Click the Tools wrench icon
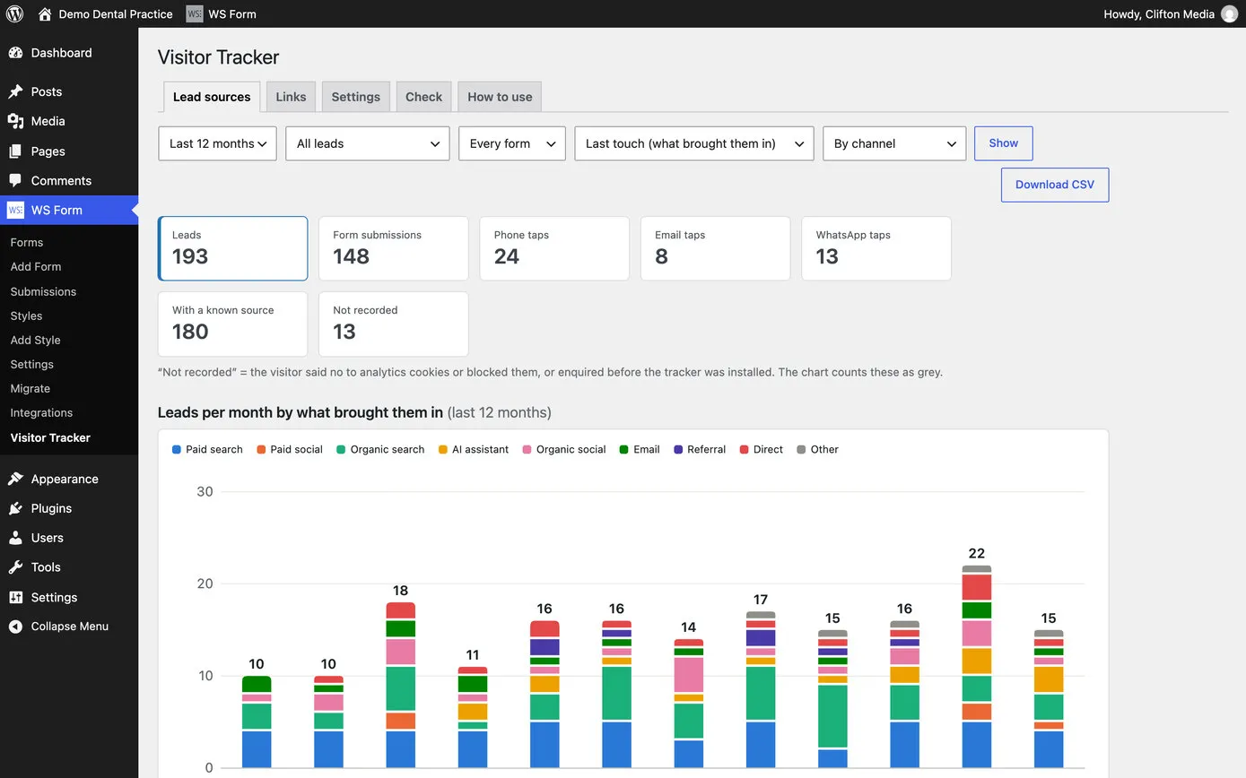 [x=15, y=567]
